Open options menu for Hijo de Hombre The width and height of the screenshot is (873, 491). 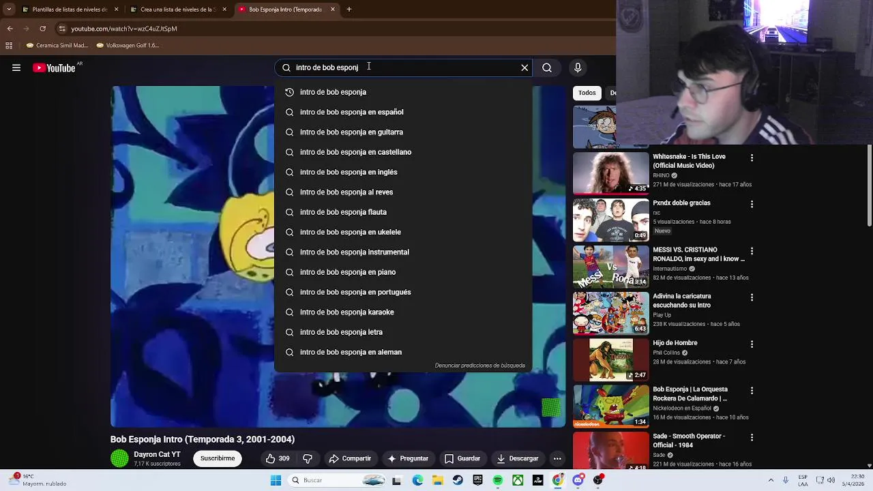[752, 344]
